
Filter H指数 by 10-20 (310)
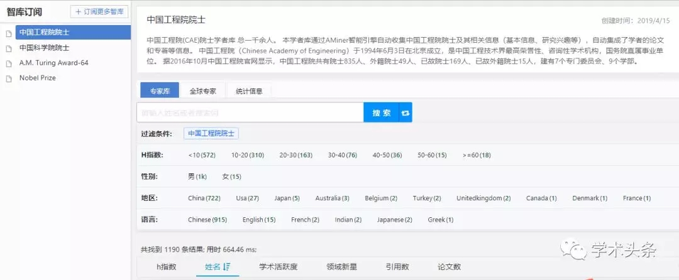tap(248, 155)
